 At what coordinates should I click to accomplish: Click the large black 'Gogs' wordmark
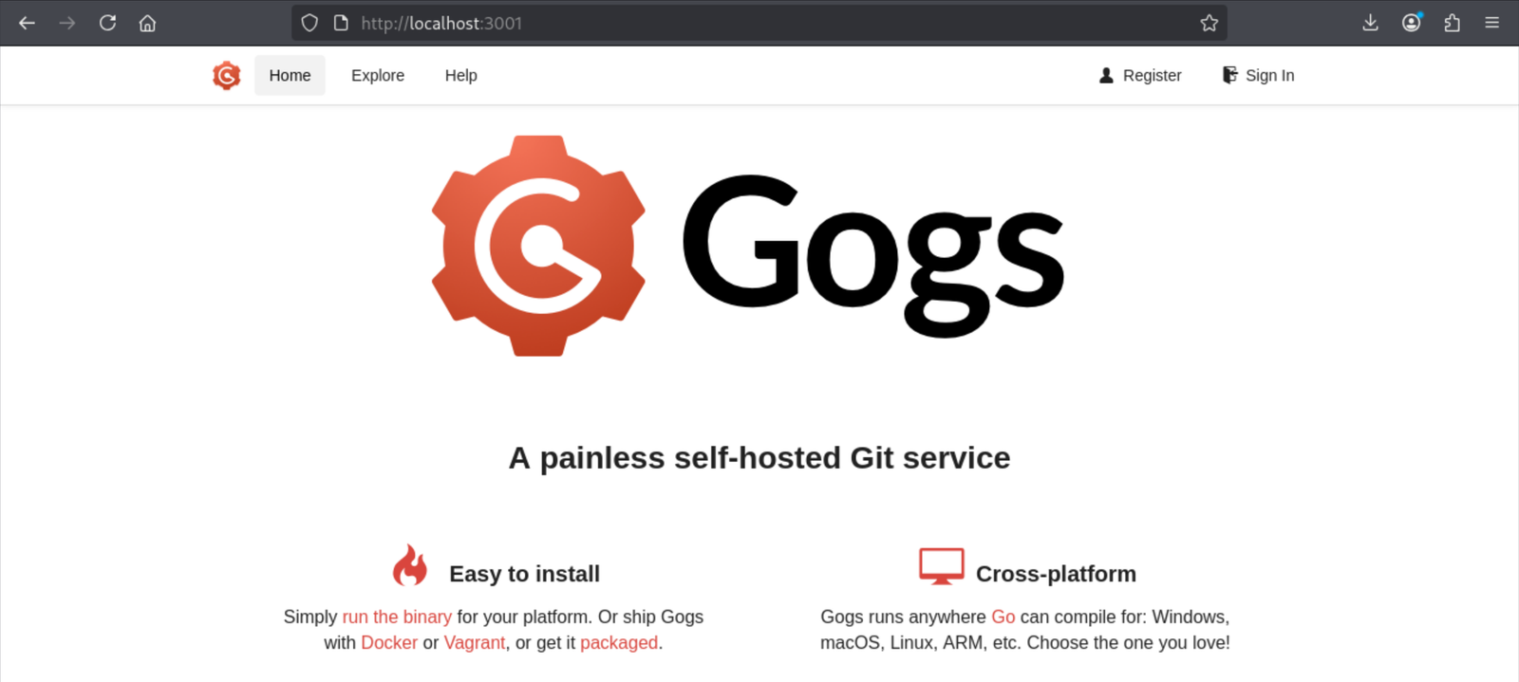point(873,256)
